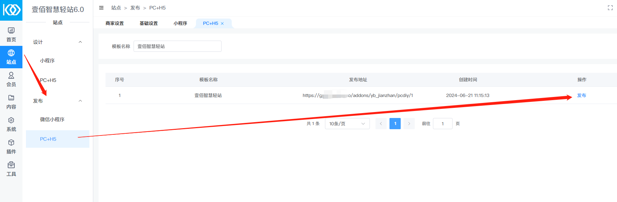This screenshot has width=617, height=202.
Task: Focus the 前往 page number field
Action: tap(443, 124)
